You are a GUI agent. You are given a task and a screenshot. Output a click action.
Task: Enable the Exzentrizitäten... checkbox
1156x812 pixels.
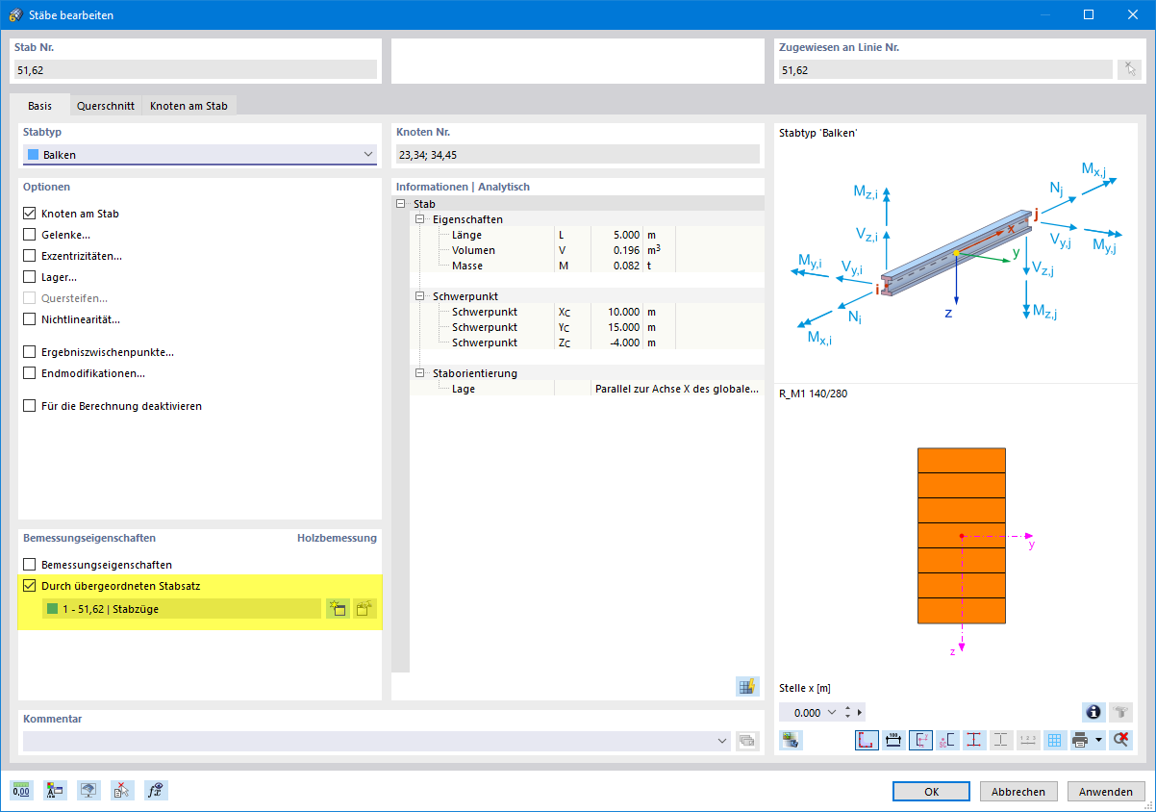coord(30,256)
